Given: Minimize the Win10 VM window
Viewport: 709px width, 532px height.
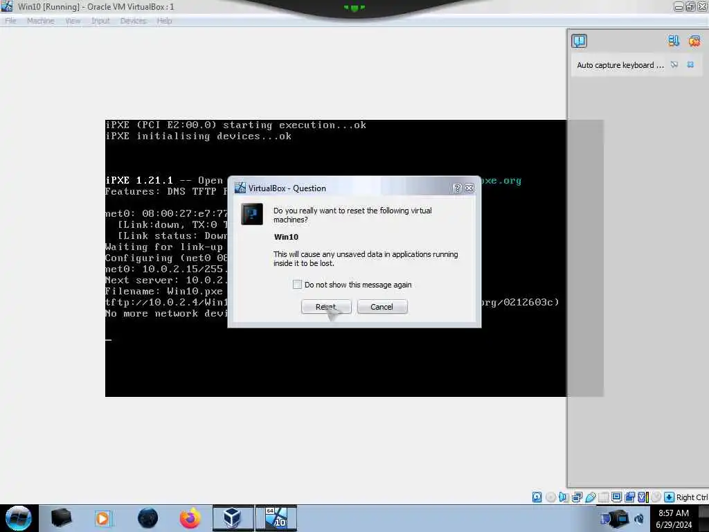Looking at the screenshot, I should 679,7.
